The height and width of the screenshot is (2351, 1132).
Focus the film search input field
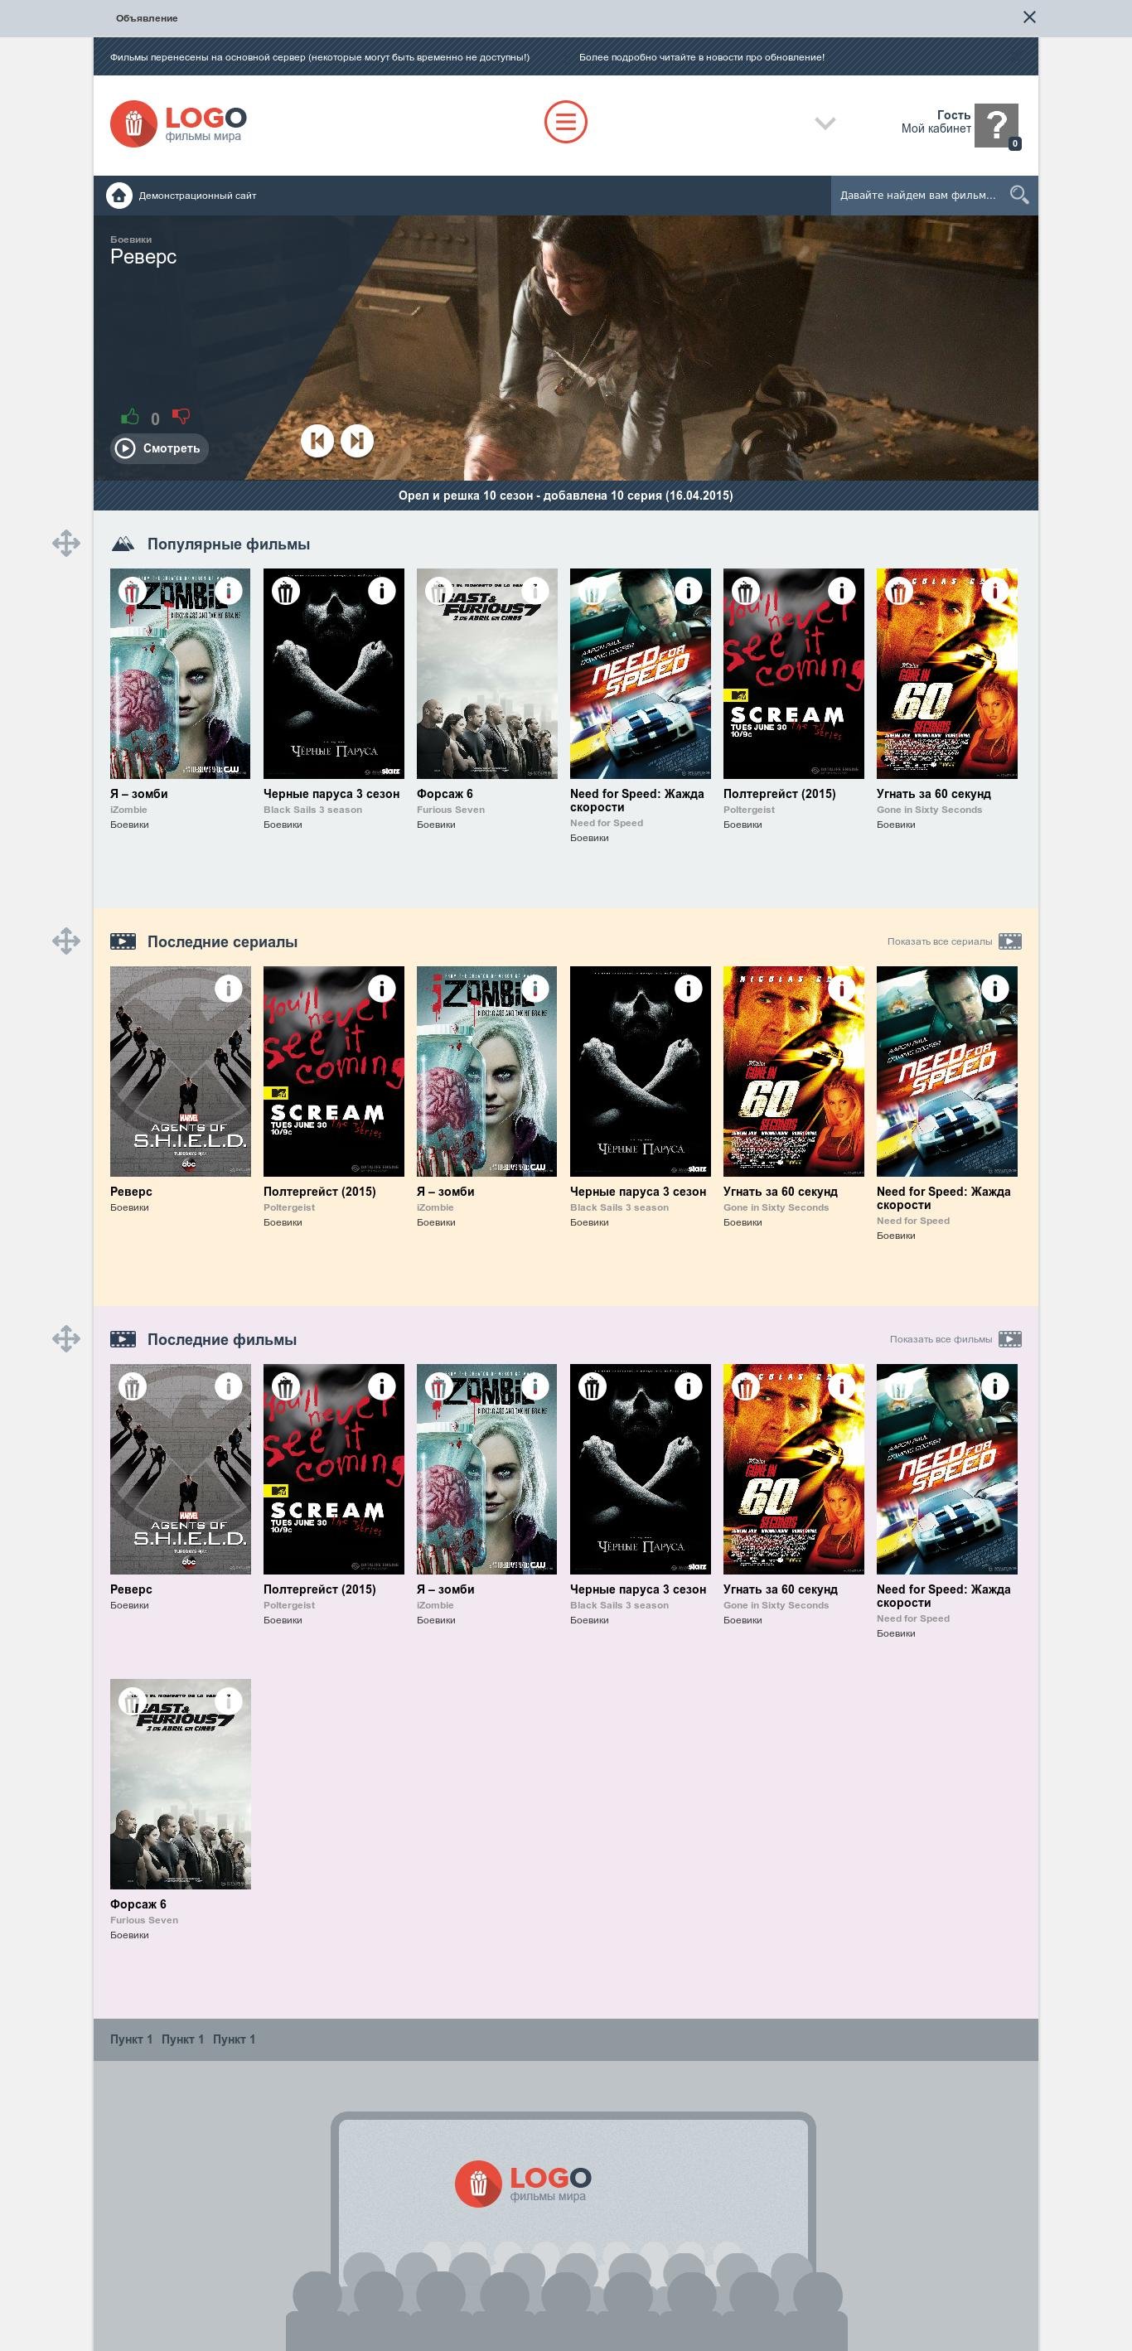point(917,196)
